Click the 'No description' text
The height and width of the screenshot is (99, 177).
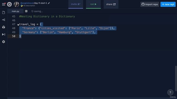coord(29,5)
